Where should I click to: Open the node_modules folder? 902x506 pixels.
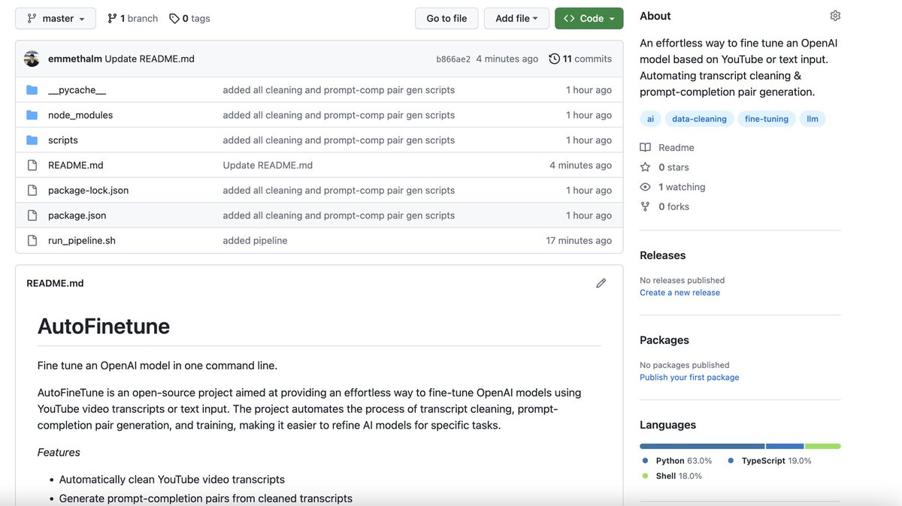(80, 115)
